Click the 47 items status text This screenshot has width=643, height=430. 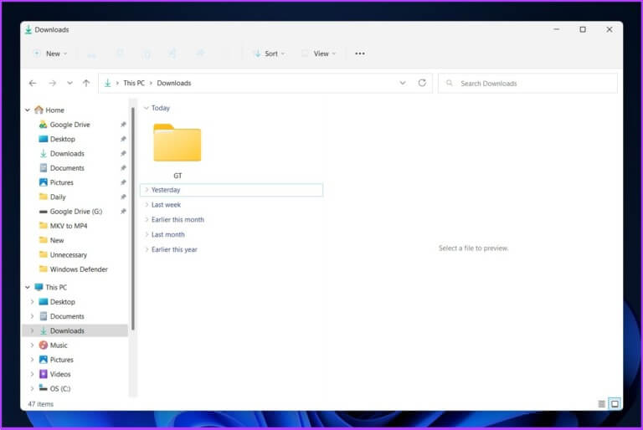(40, 404)
